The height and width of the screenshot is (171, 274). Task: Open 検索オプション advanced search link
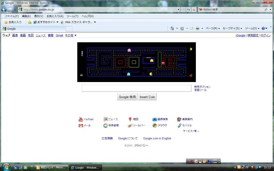coord(202,87)
